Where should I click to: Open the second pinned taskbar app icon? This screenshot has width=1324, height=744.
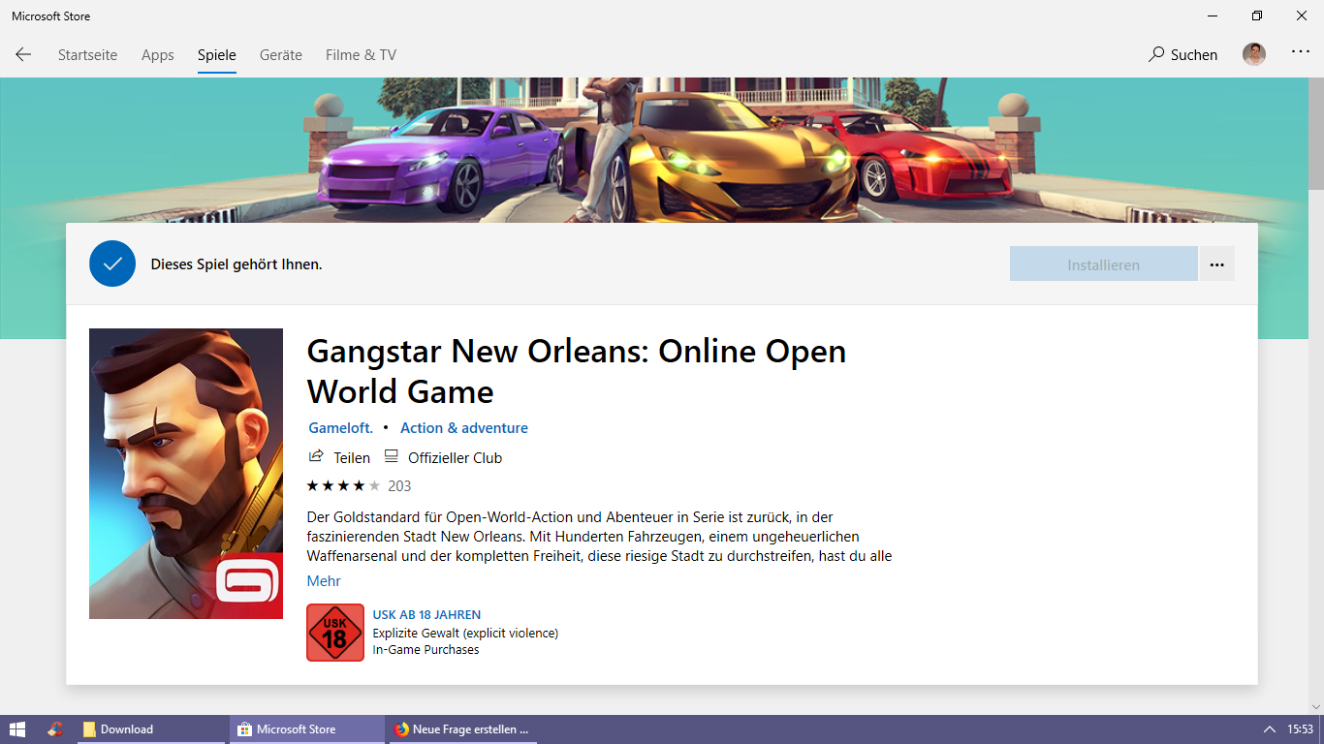55,729
